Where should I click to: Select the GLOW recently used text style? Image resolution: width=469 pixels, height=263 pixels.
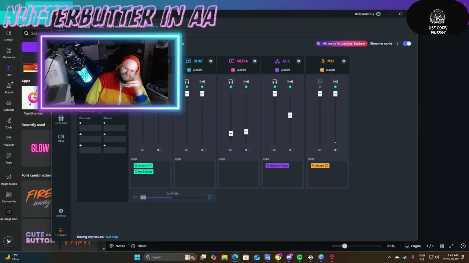click(40, 148)
